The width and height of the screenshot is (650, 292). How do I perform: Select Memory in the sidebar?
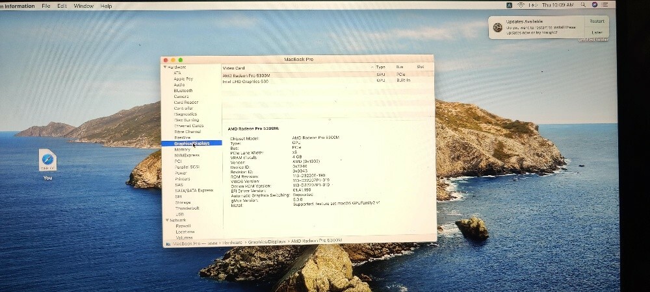point(183,149)
